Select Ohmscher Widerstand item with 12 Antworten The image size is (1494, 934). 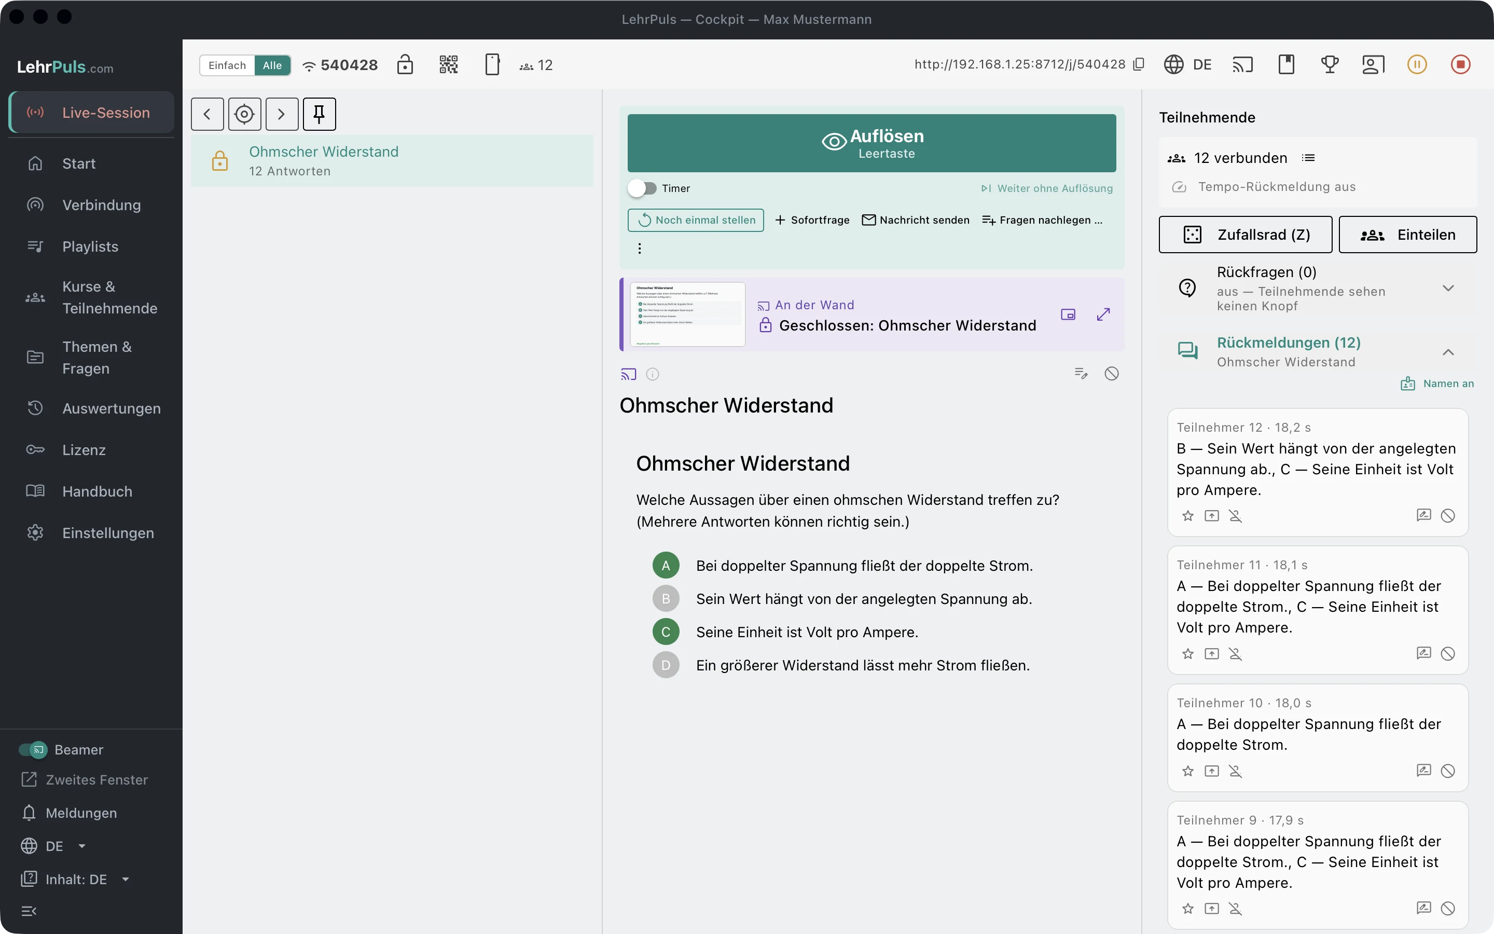click(392, 161)
